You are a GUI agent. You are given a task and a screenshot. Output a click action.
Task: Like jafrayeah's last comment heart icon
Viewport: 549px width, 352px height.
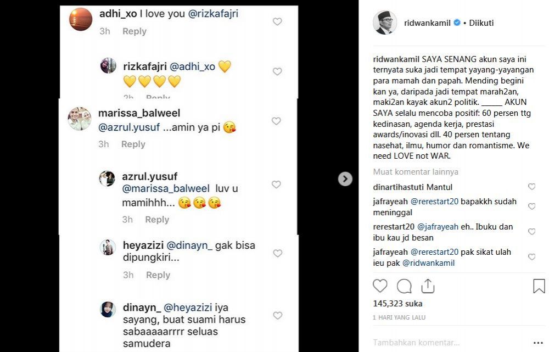click(531, 256)
